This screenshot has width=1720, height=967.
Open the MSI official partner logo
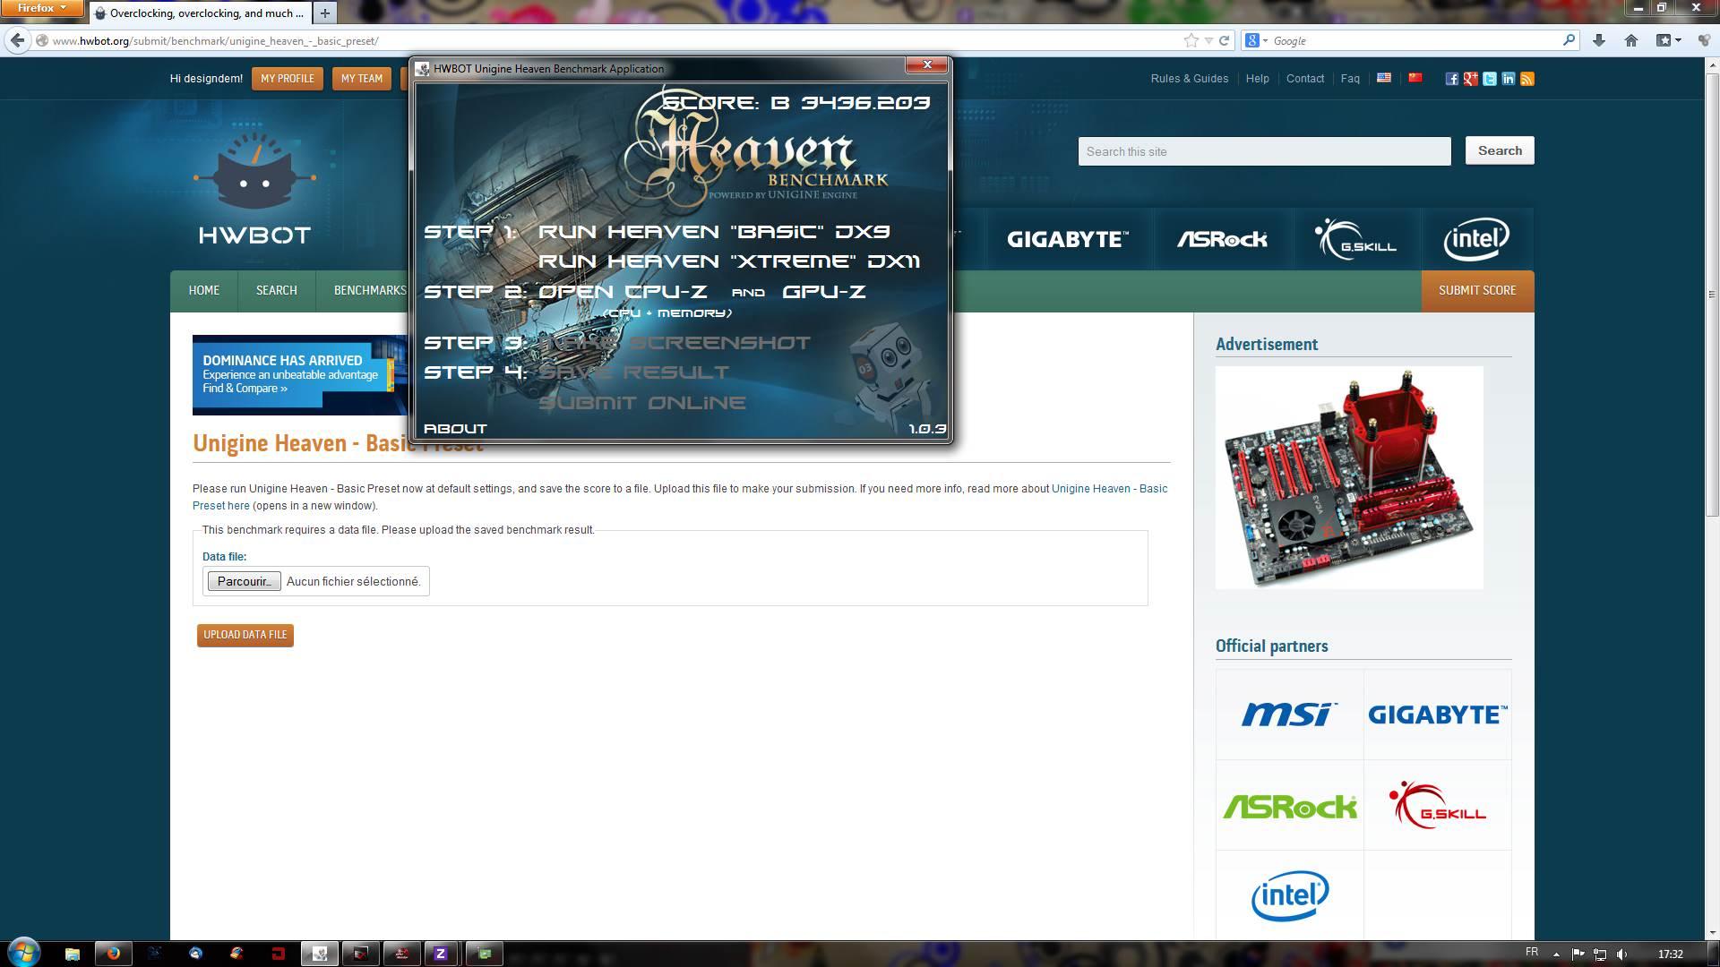(x=1289, y=715)
